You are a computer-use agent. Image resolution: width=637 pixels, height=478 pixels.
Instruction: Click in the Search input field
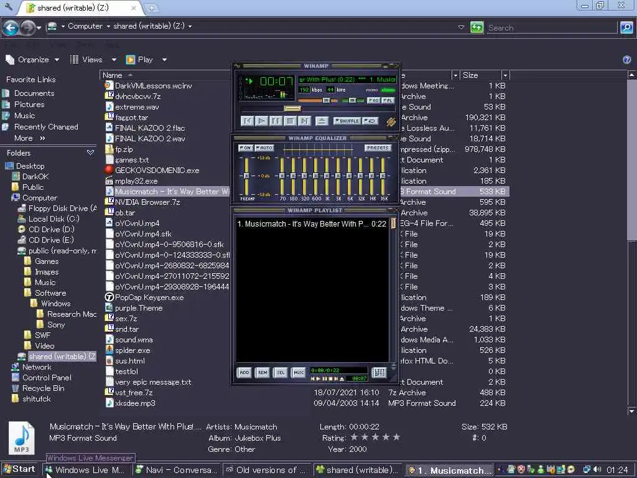[551, 27]
